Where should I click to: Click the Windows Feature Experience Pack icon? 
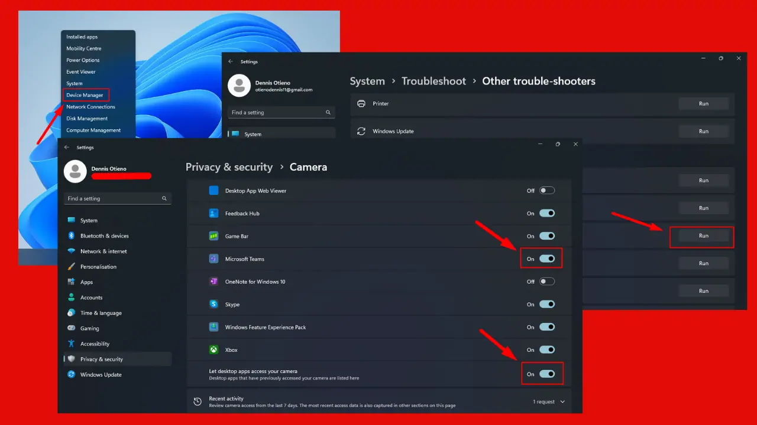[x=213, y=327]
